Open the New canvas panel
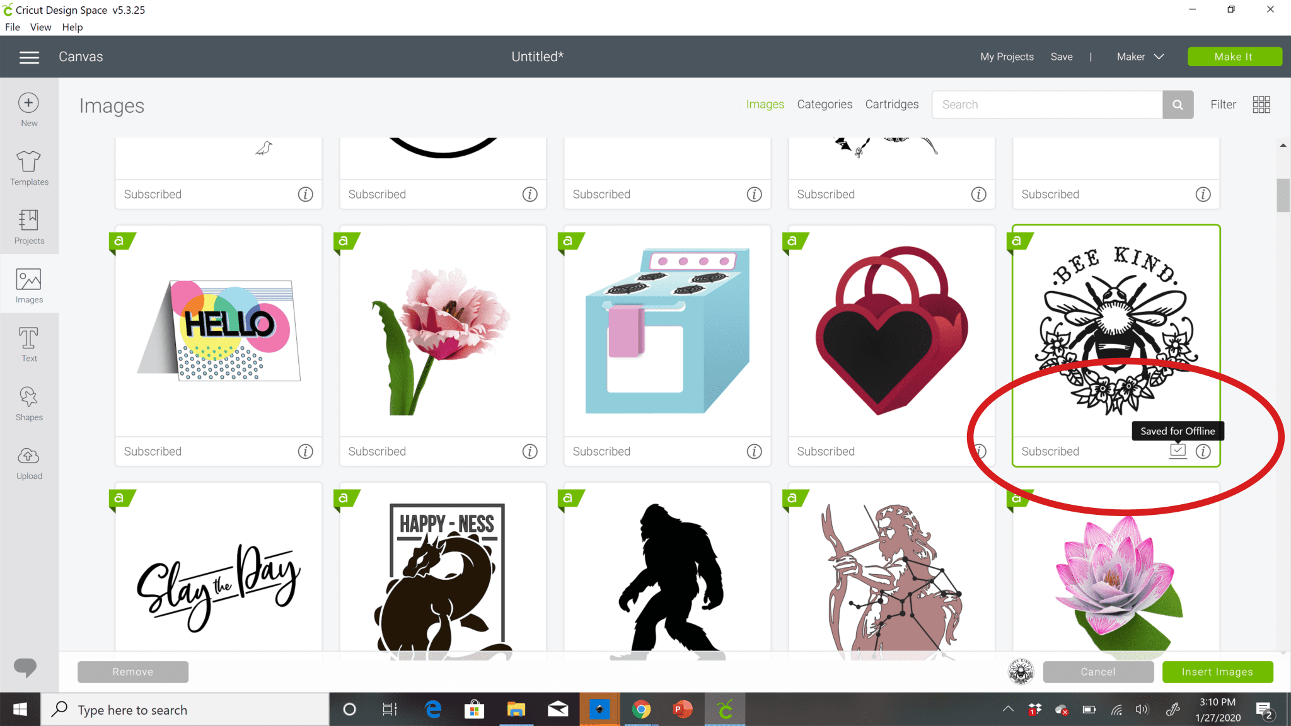 pyautogui.click(x=28, y=107)
